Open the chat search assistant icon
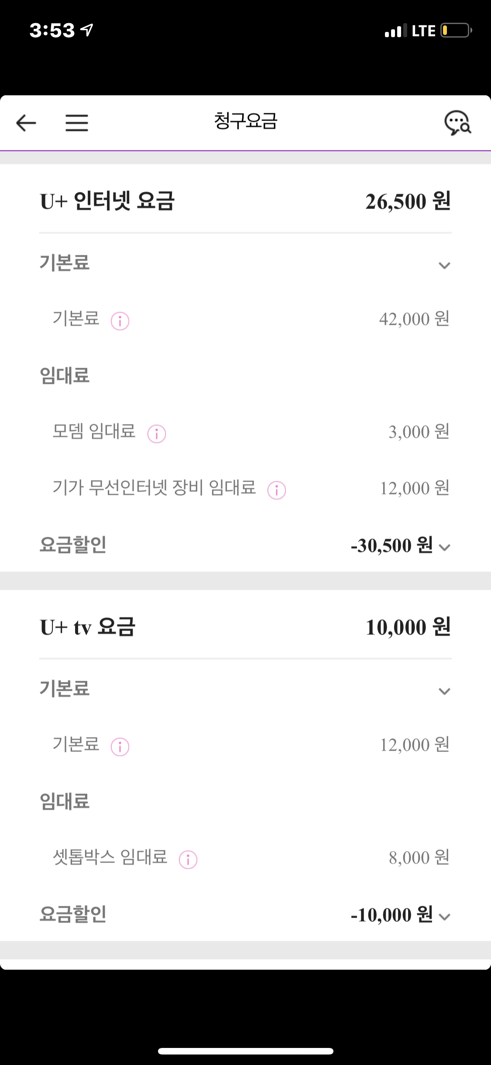The image size is (491, 1065). [457, 123]
